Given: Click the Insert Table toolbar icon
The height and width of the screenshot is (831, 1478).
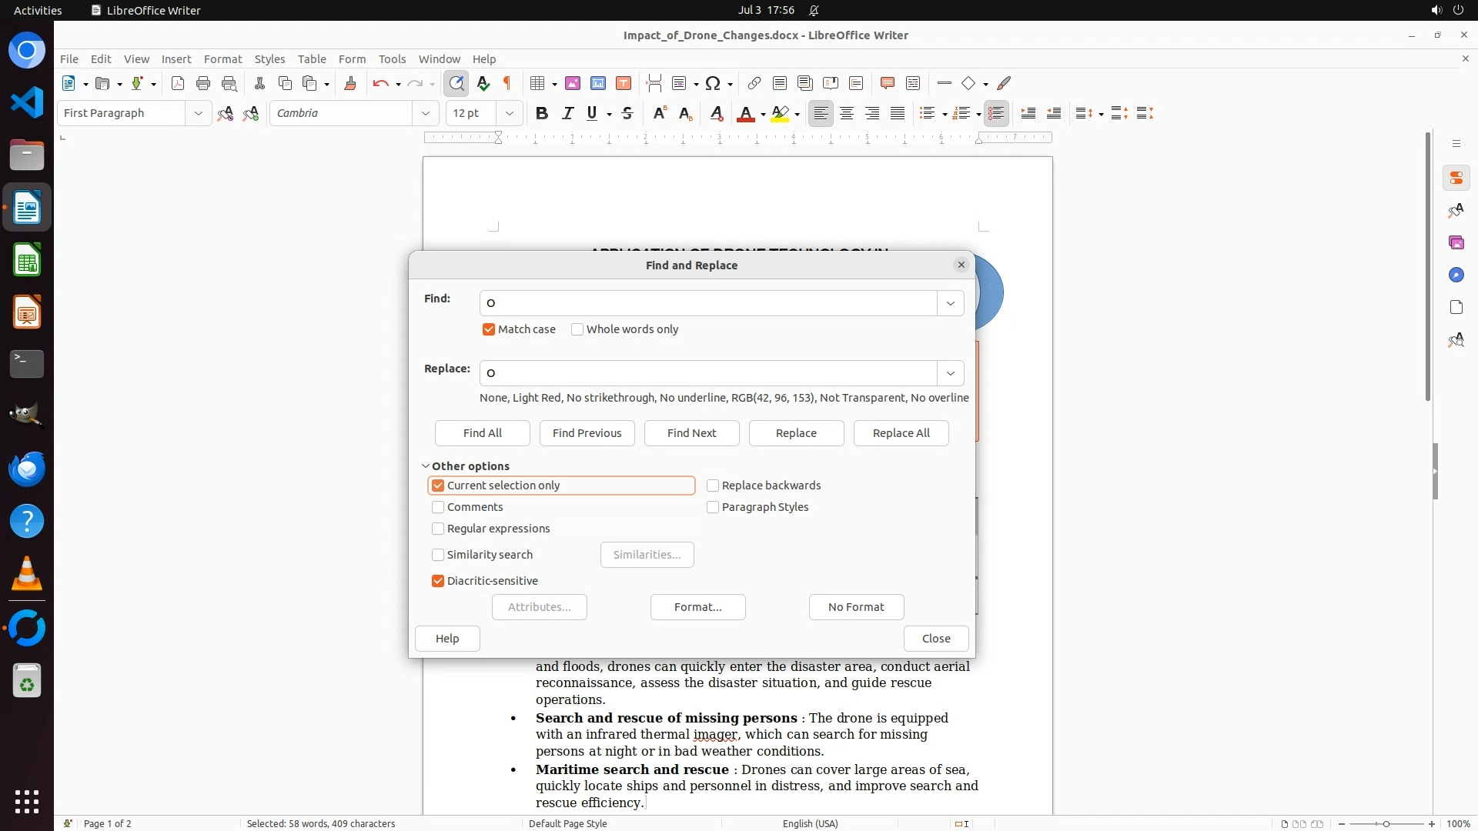Looking at the screenshot, I should [x=537, y=83].
